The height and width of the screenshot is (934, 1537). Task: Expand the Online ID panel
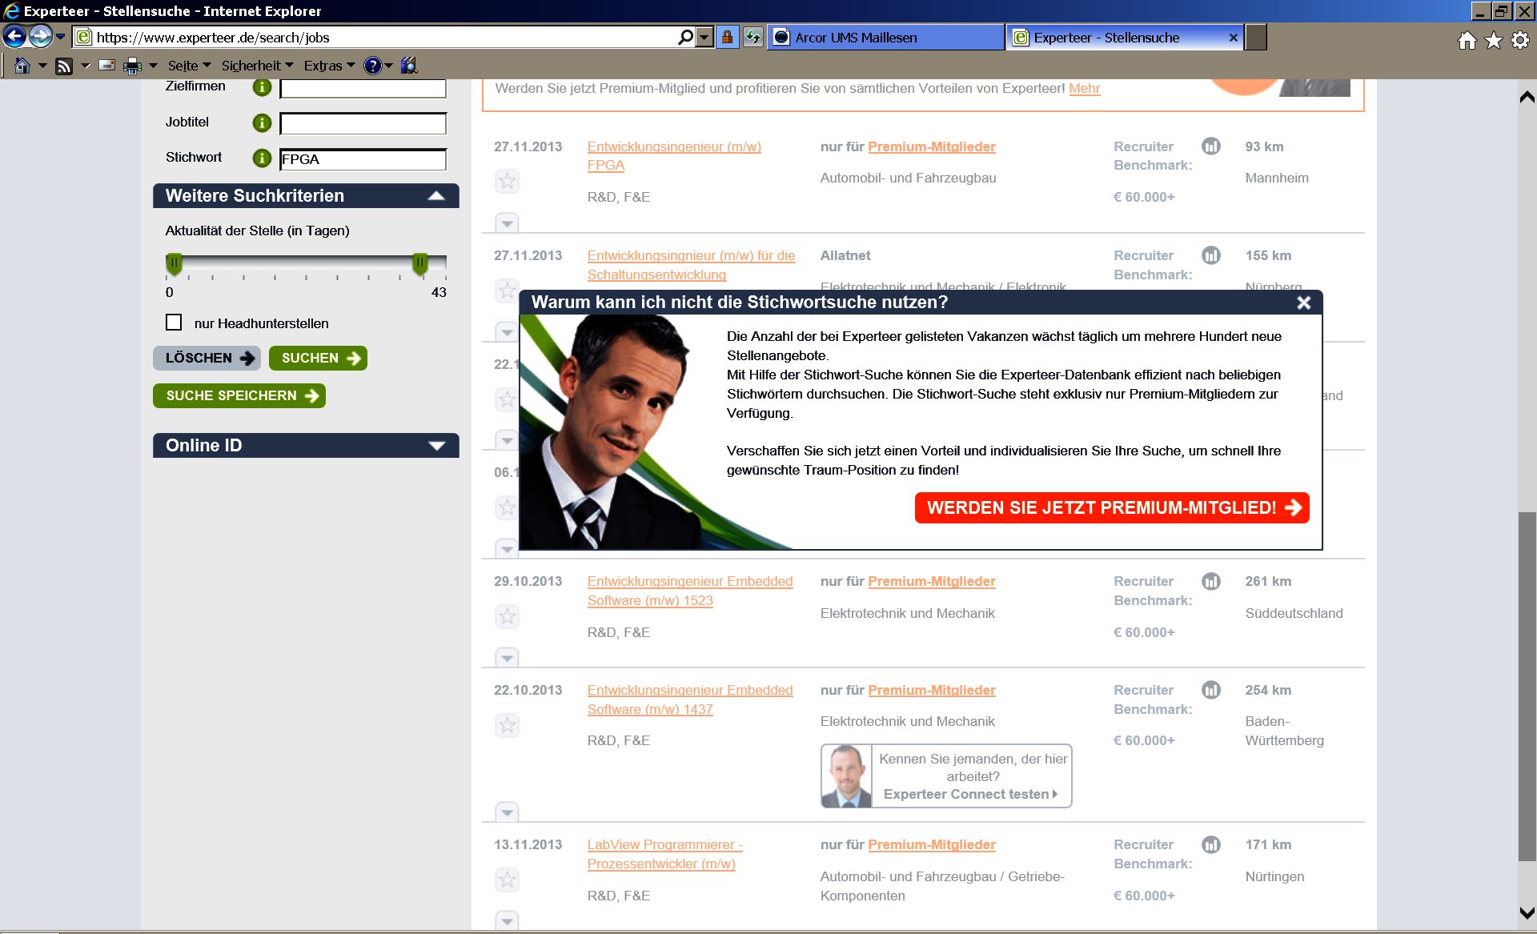click(436, 446)
